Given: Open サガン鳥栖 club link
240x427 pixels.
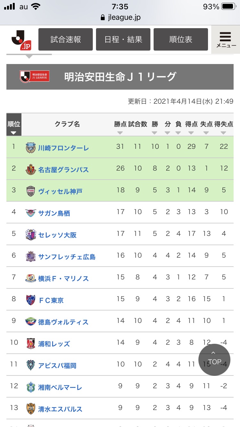Looking at the screenshot, I should [54, 213].
